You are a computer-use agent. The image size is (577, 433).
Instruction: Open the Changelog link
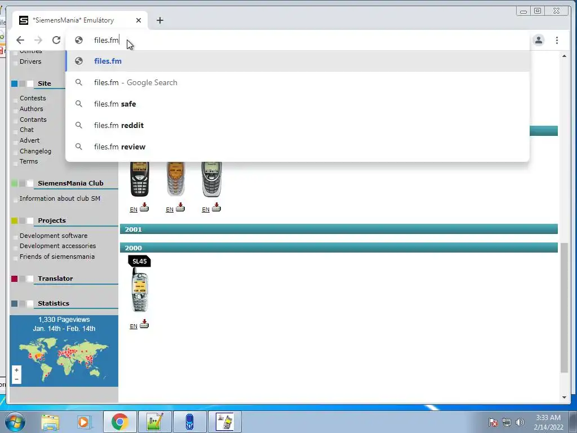(x=35, y=151)
